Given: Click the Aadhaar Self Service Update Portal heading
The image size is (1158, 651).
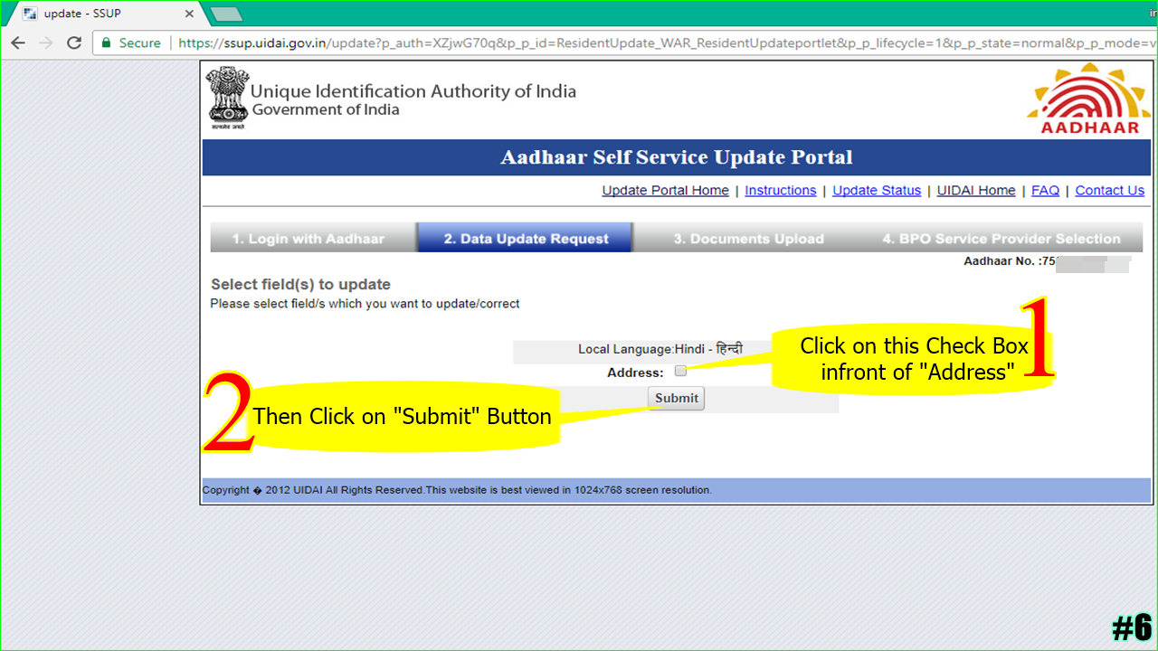Looking at the screenshot, I should [x=677, y=157].
